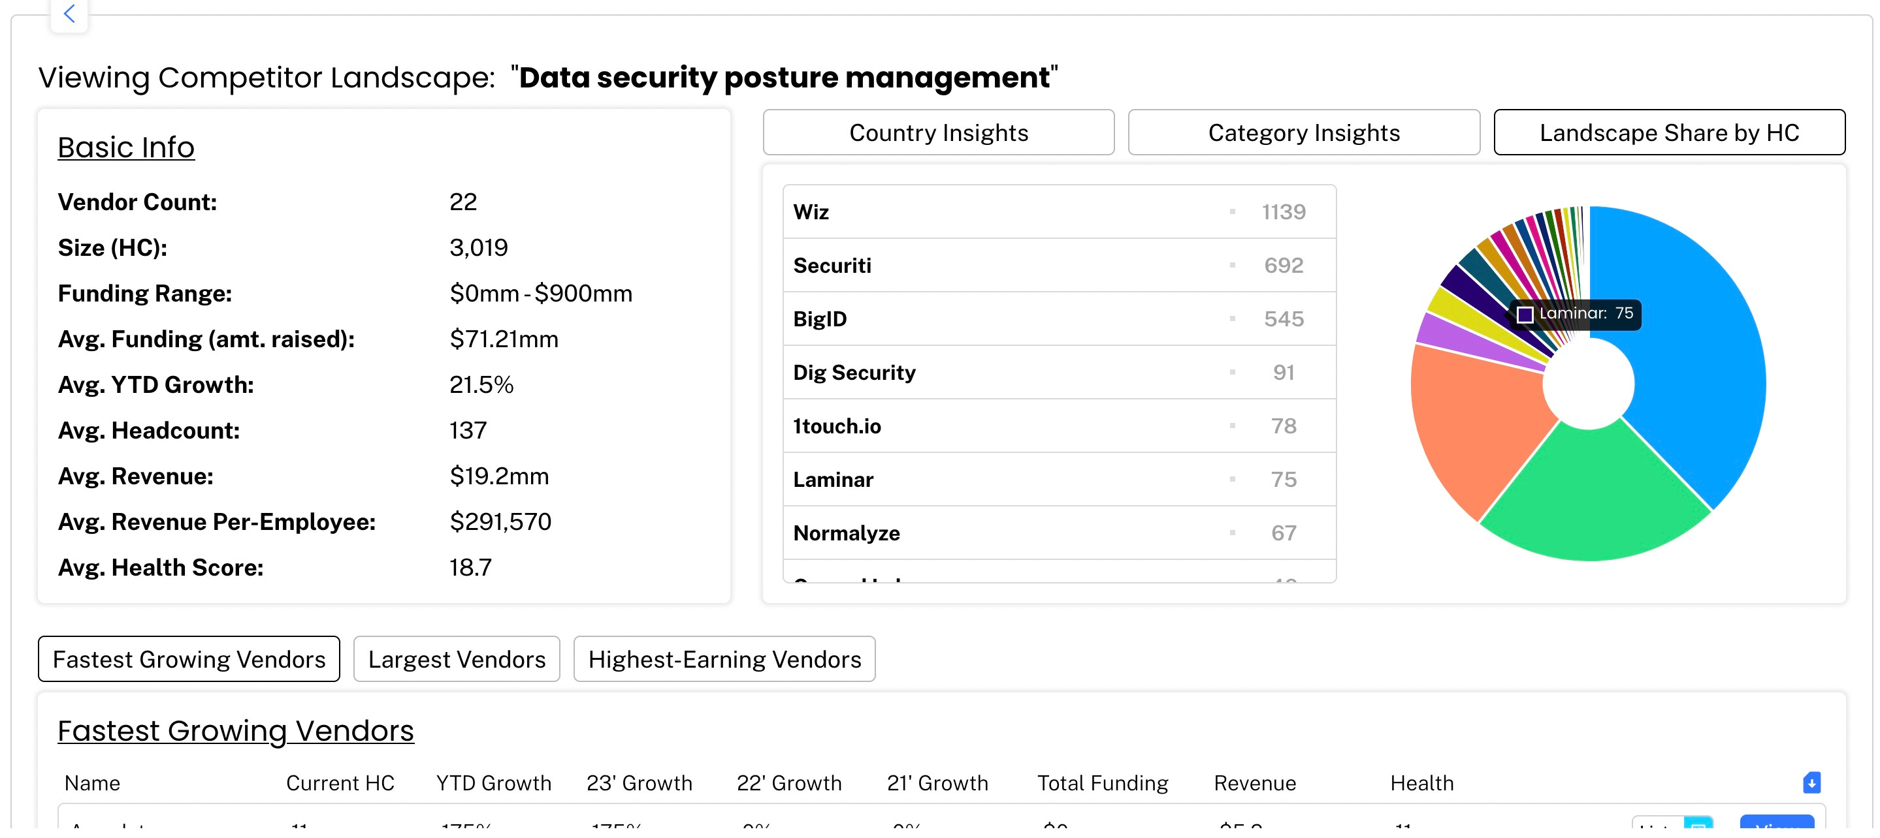Click the Laminar: 75 chart tooltip
1880x838 pixels.
(1576, 315)
